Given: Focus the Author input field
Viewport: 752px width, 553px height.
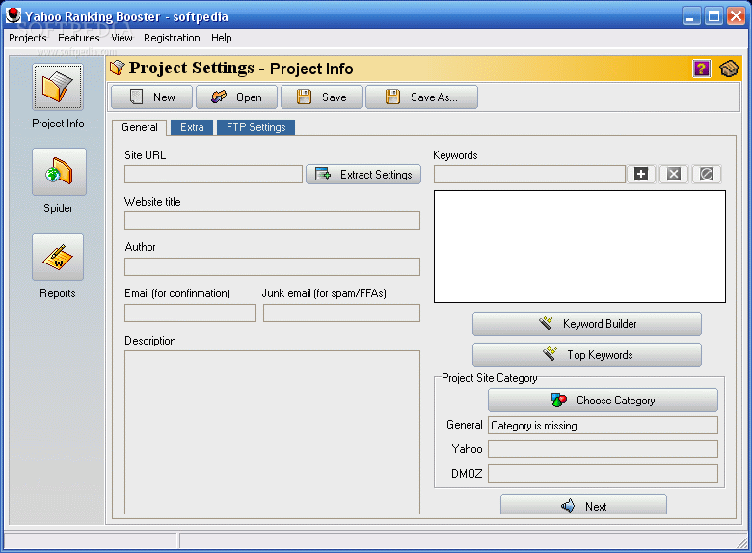Looking at the screenshot, I should [273, 267].
